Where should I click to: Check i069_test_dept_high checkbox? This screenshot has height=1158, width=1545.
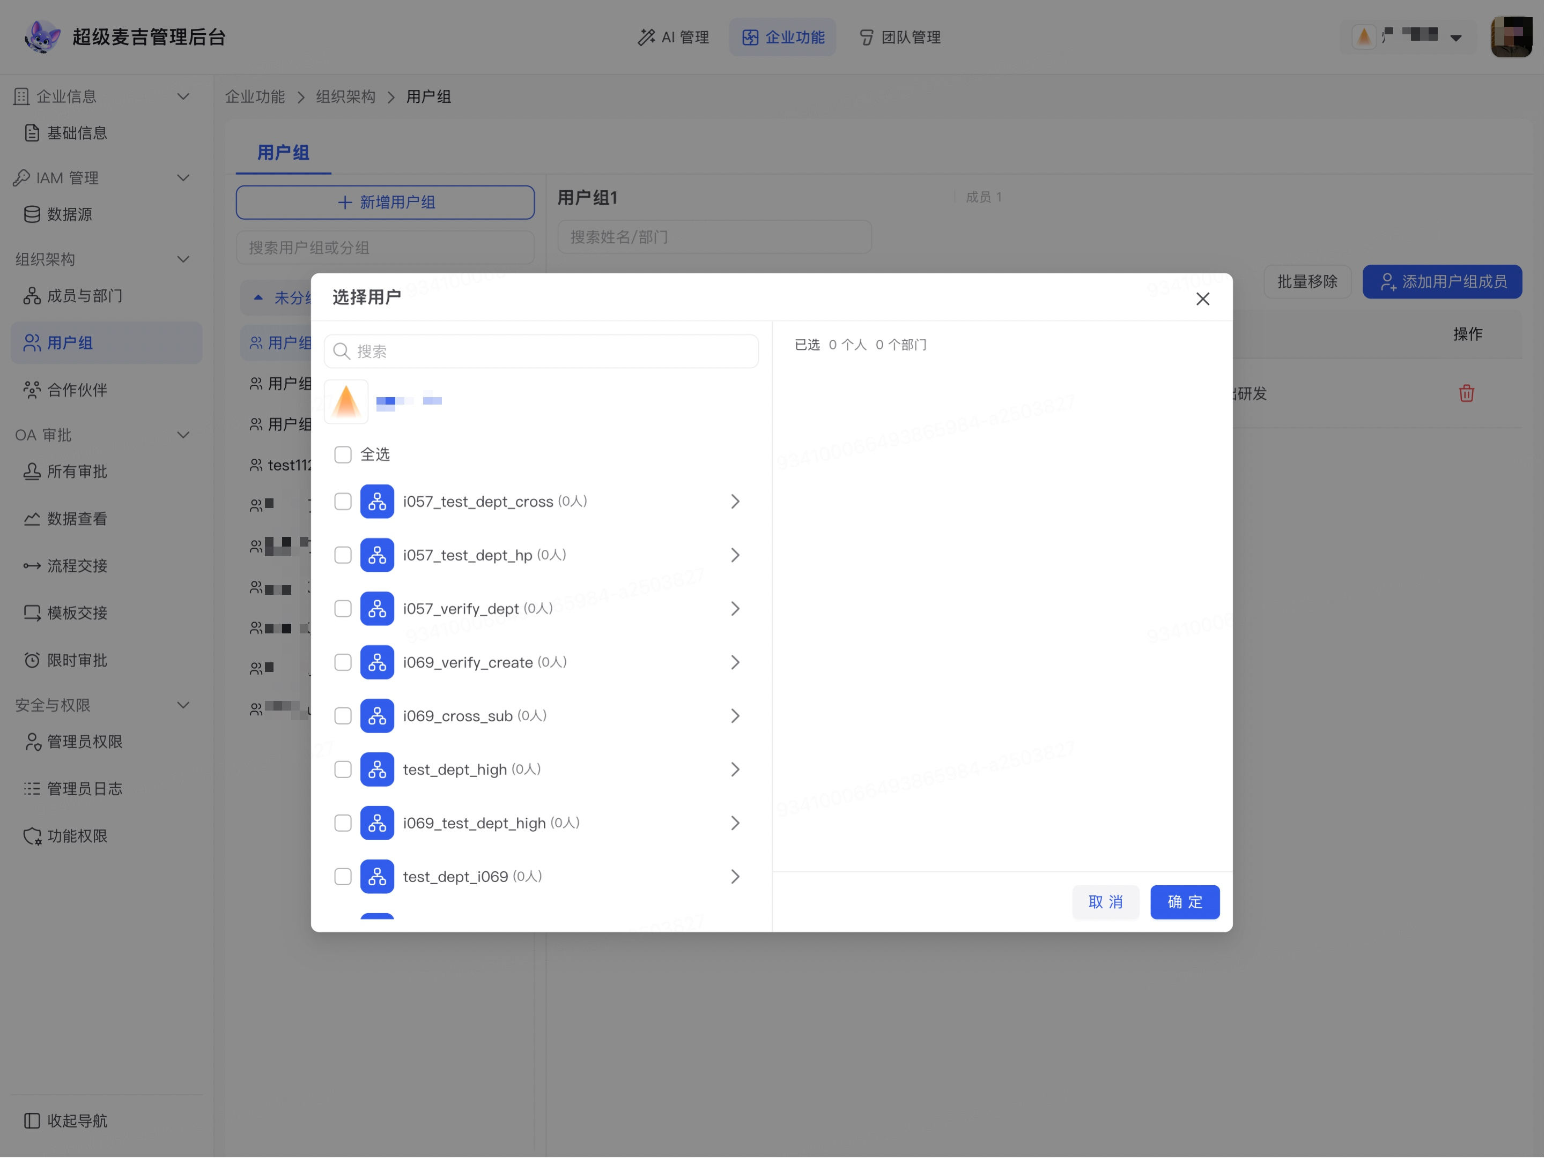(x=343, y=823)
